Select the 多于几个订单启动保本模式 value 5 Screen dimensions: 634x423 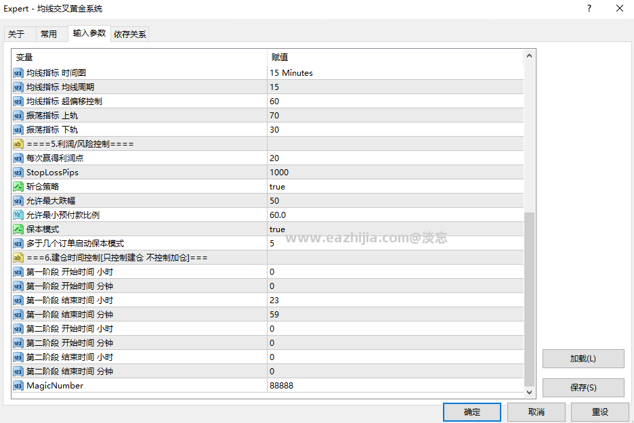pos(395,244)
